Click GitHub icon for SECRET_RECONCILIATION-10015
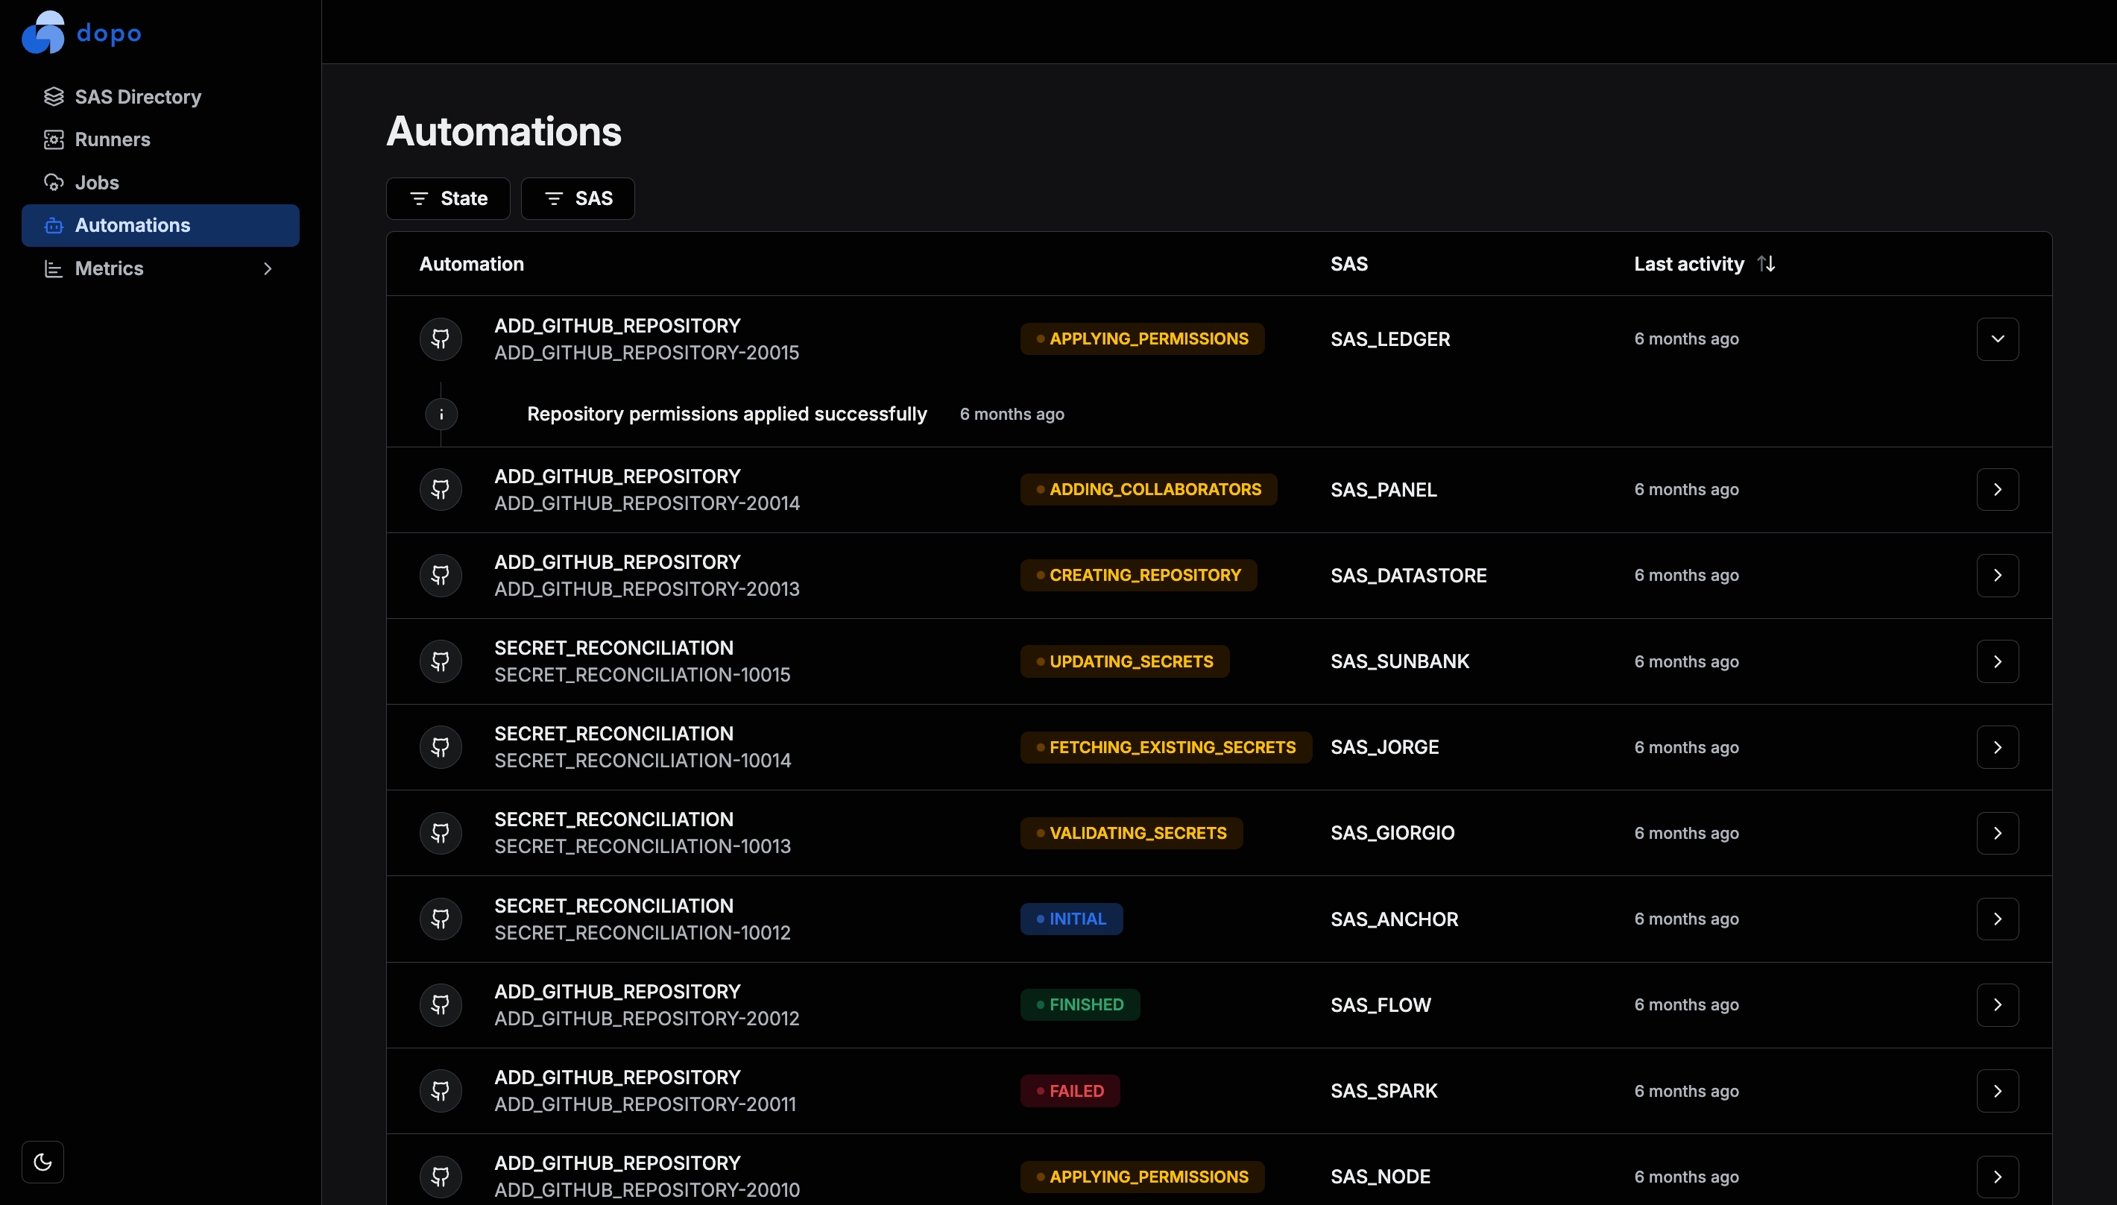The height and width of the screenshot is (1205, 2117). pos(441,661)
